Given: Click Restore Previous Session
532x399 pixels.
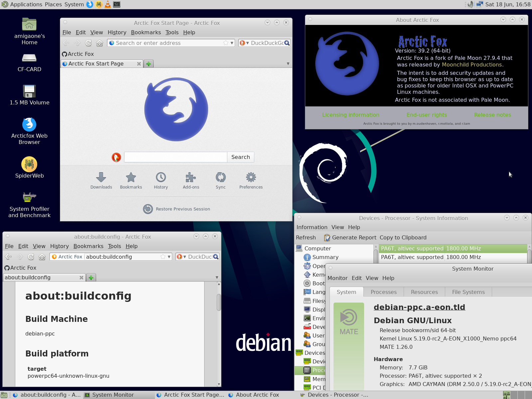Looking at the screenshot, I should (x=177, y=209).
